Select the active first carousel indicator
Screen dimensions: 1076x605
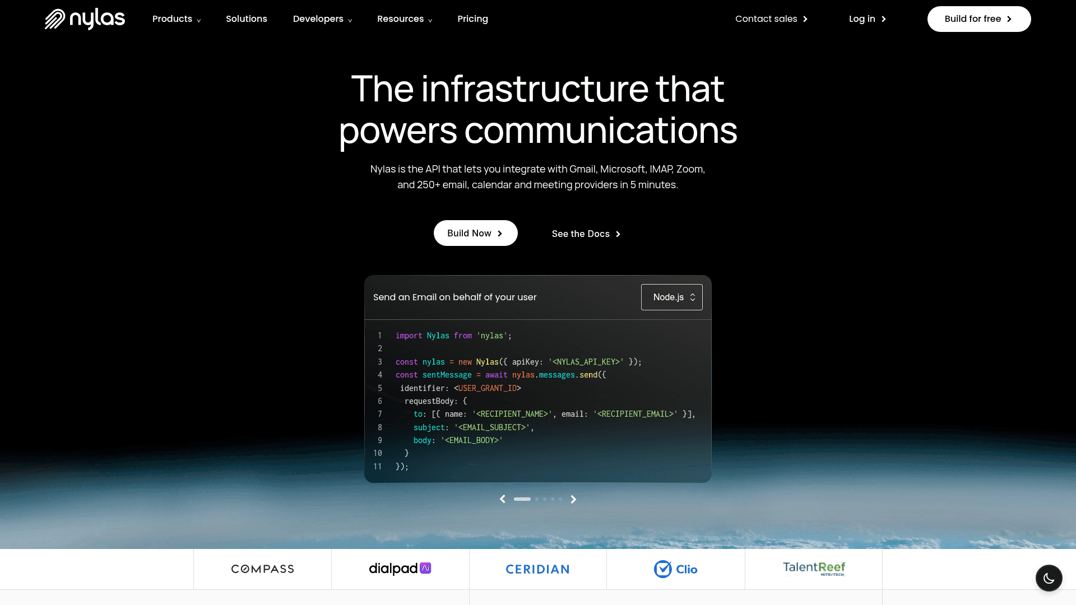(x=522, y=499)
